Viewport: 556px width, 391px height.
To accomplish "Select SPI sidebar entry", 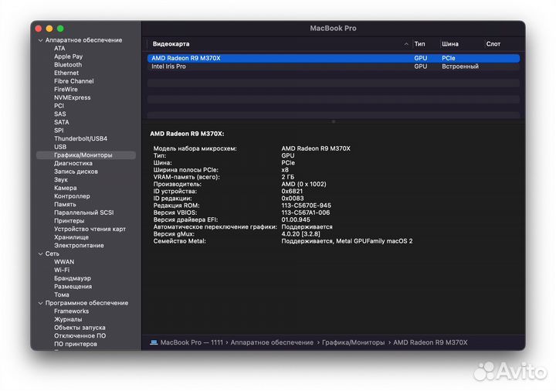I will point(59,131).
